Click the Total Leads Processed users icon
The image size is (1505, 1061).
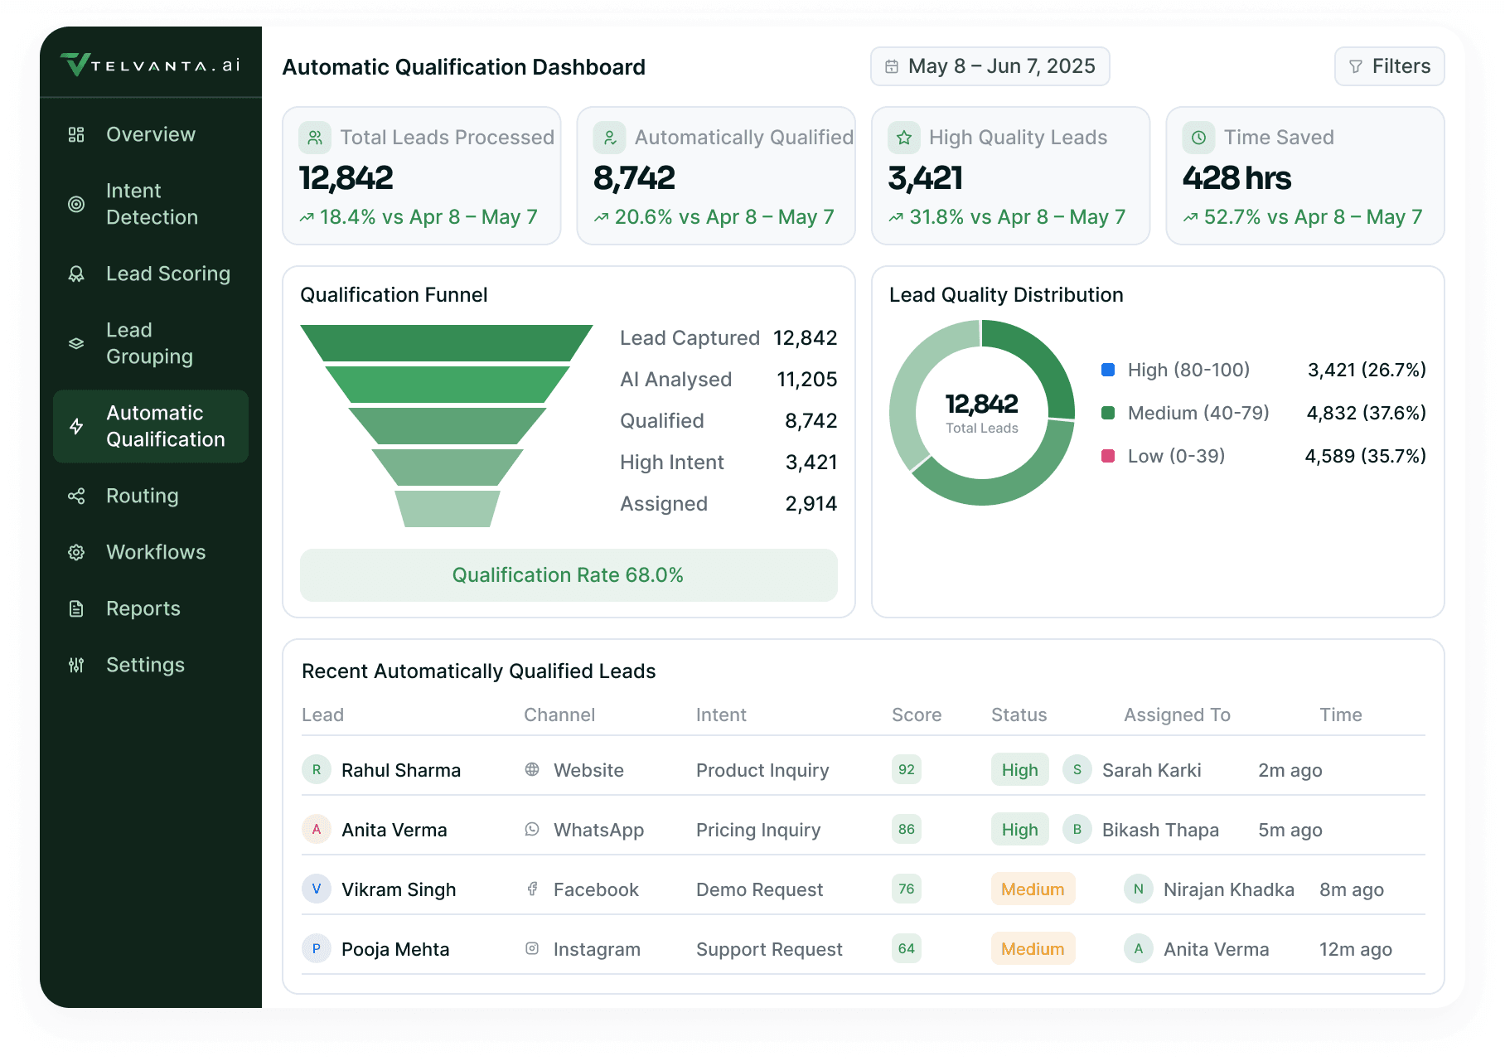click(315, 138)
